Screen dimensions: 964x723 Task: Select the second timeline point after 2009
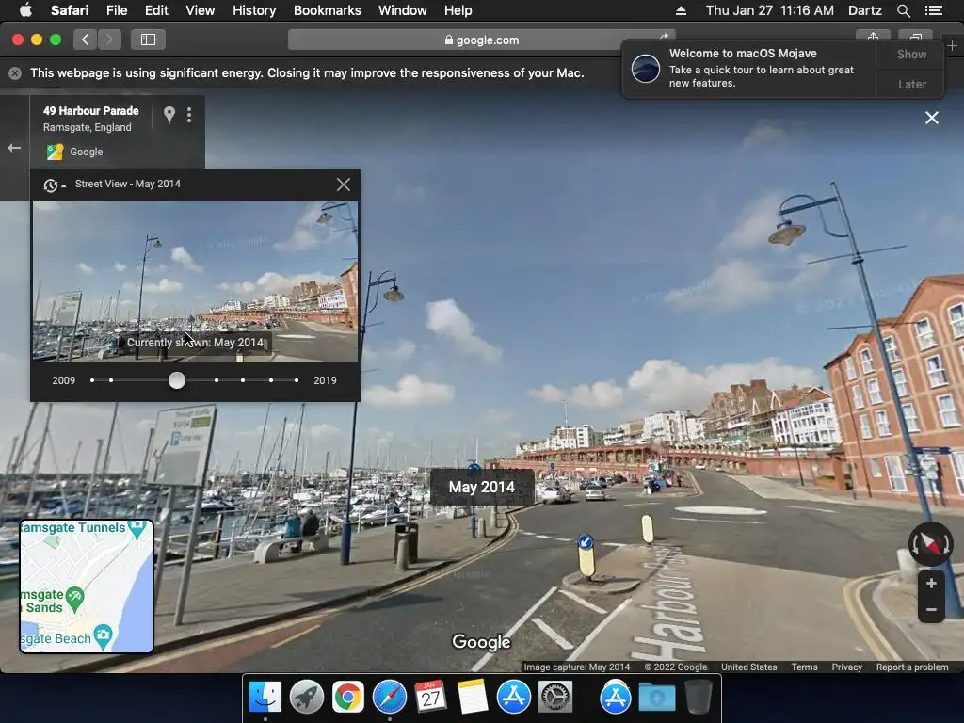pos(111,380)
